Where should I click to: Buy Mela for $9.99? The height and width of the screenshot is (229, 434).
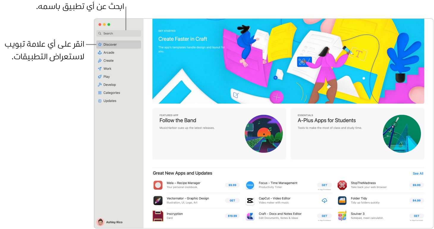pos(232,185)
